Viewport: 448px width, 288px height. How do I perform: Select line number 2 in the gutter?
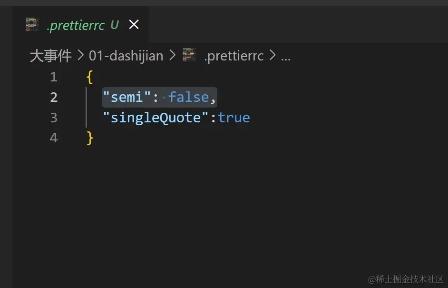click(x=53, y=97)
